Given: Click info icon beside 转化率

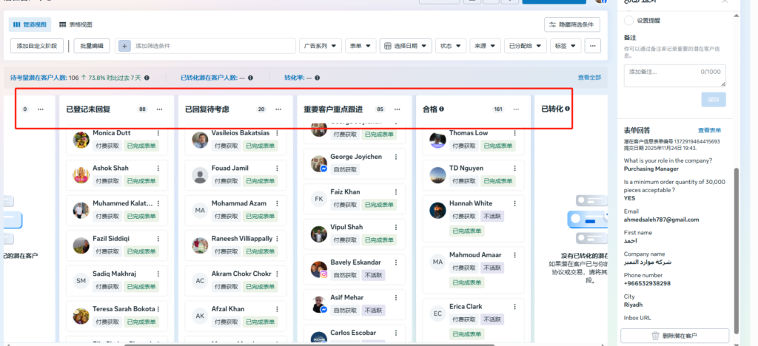Looking at the screenshot, I should (x=320, y=78).
